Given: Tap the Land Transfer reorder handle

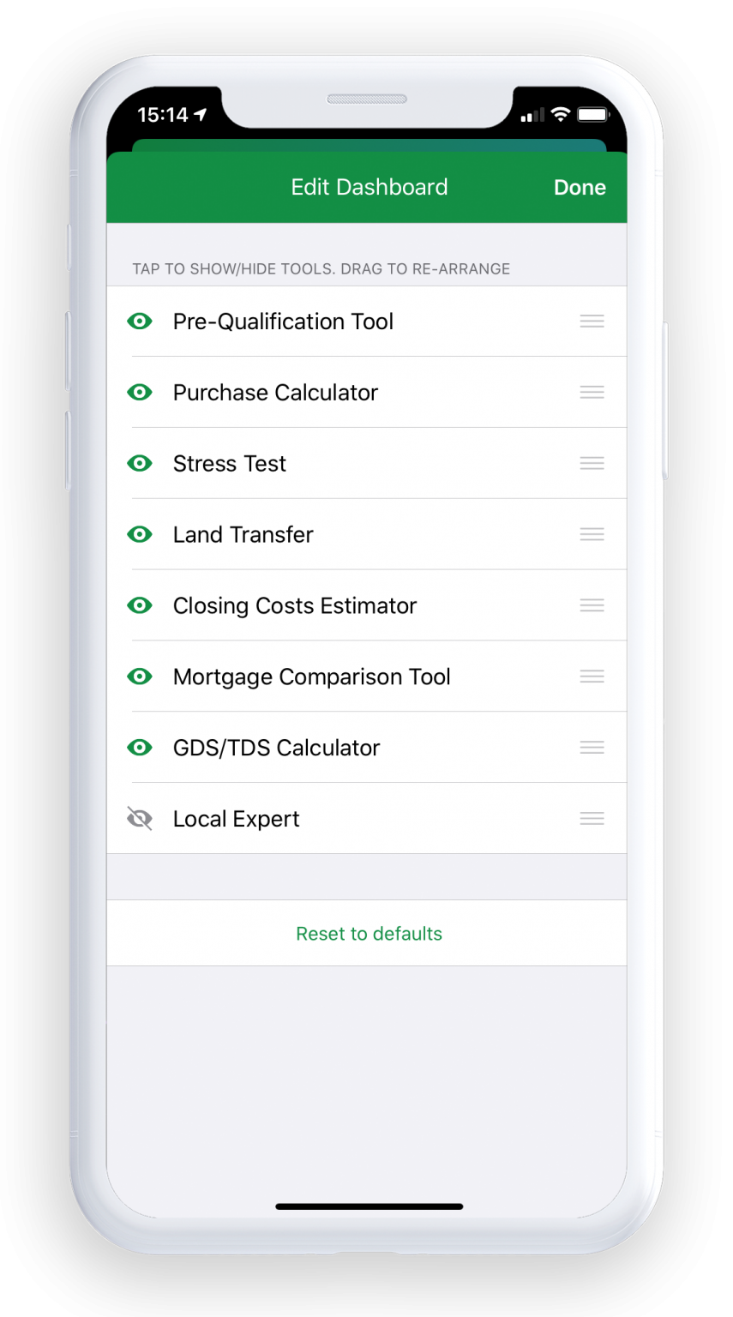Looking at the screenshot, I should tap(592, 535).
